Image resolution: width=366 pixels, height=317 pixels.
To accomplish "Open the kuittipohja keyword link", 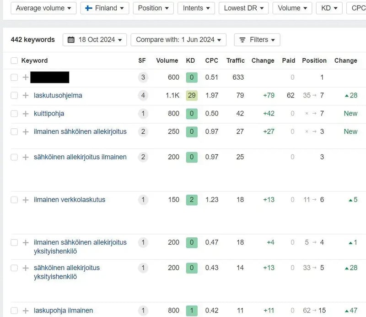I will (49, 114).
